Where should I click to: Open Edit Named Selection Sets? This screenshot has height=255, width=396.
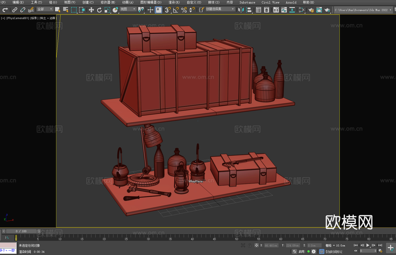201,10
